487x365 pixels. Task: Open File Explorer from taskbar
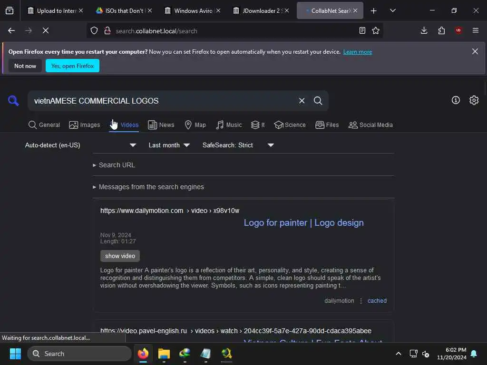click(164, 354)
